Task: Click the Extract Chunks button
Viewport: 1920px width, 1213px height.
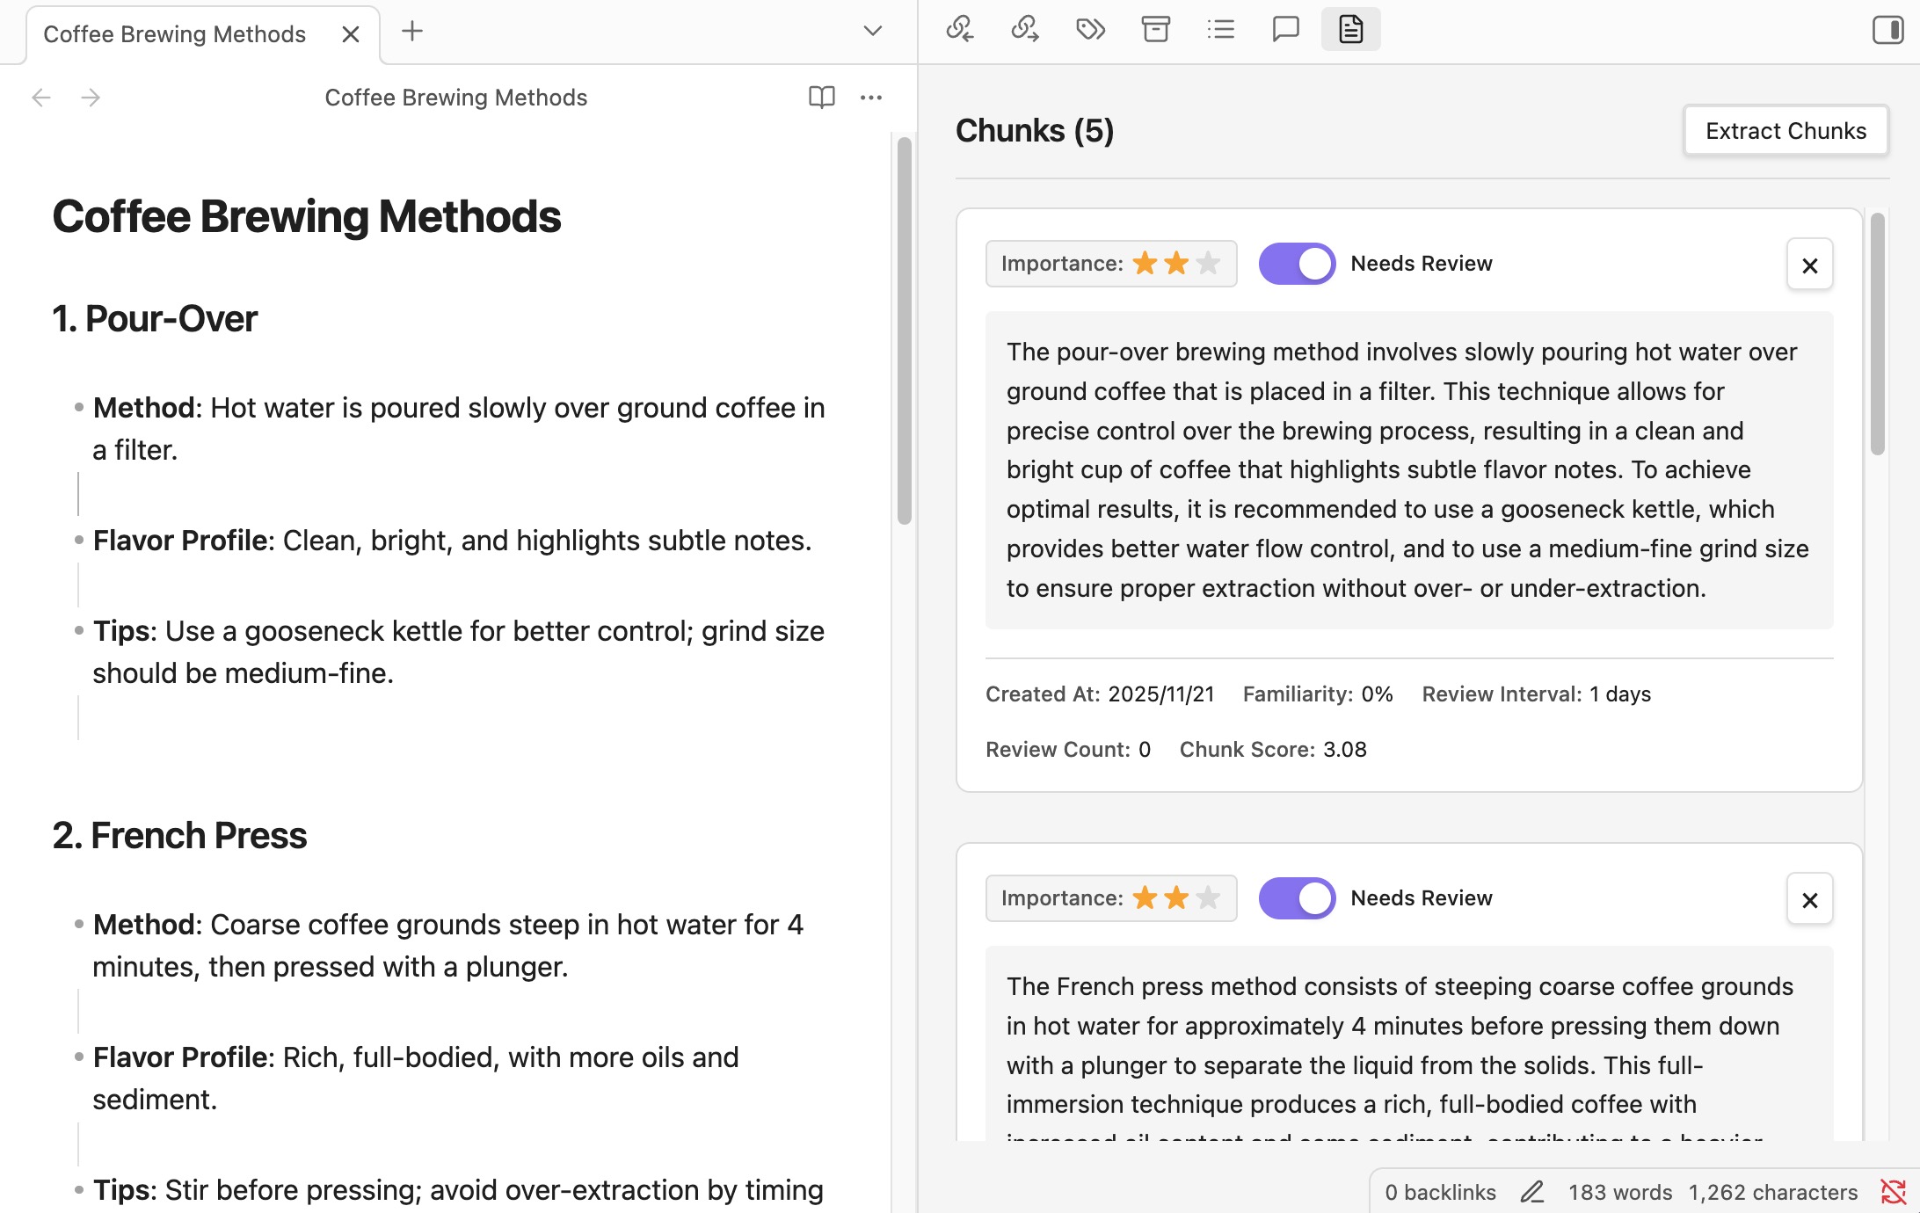Action: pyautogui.click(x=1785, y=131)
